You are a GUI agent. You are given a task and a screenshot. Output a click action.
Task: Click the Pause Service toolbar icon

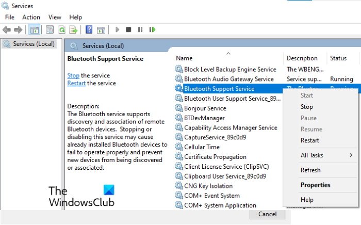pyautogui.click(x=140, y=29)
